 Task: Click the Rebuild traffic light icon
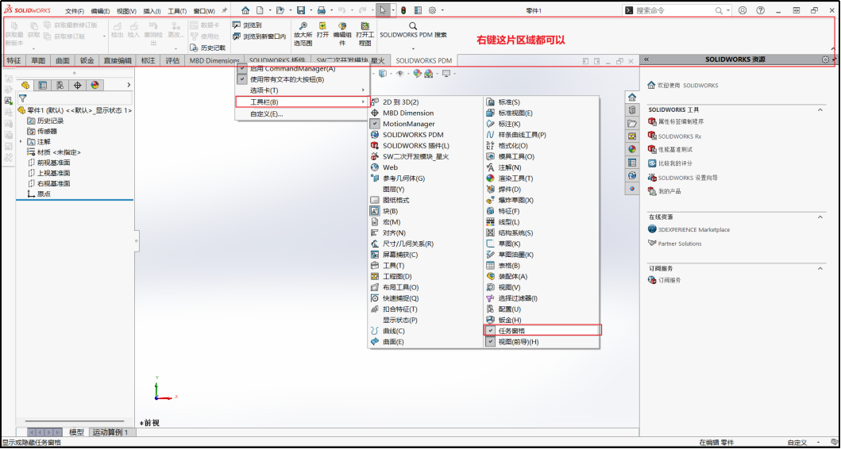pos(403,10)
